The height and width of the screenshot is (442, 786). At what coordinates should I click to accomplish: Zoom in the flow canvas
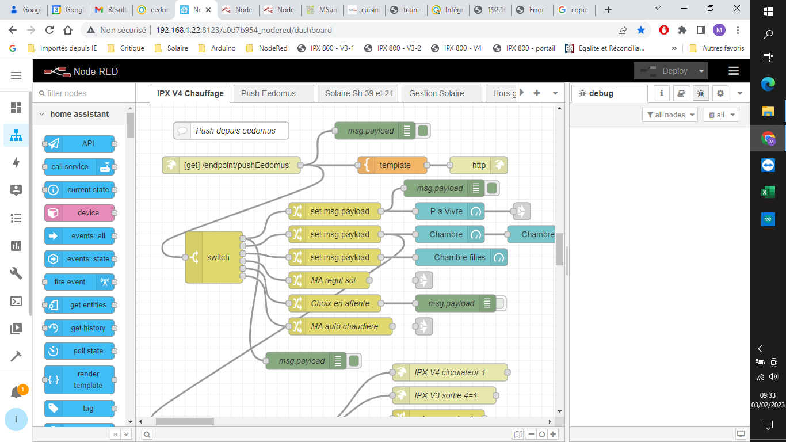(553, 435)
